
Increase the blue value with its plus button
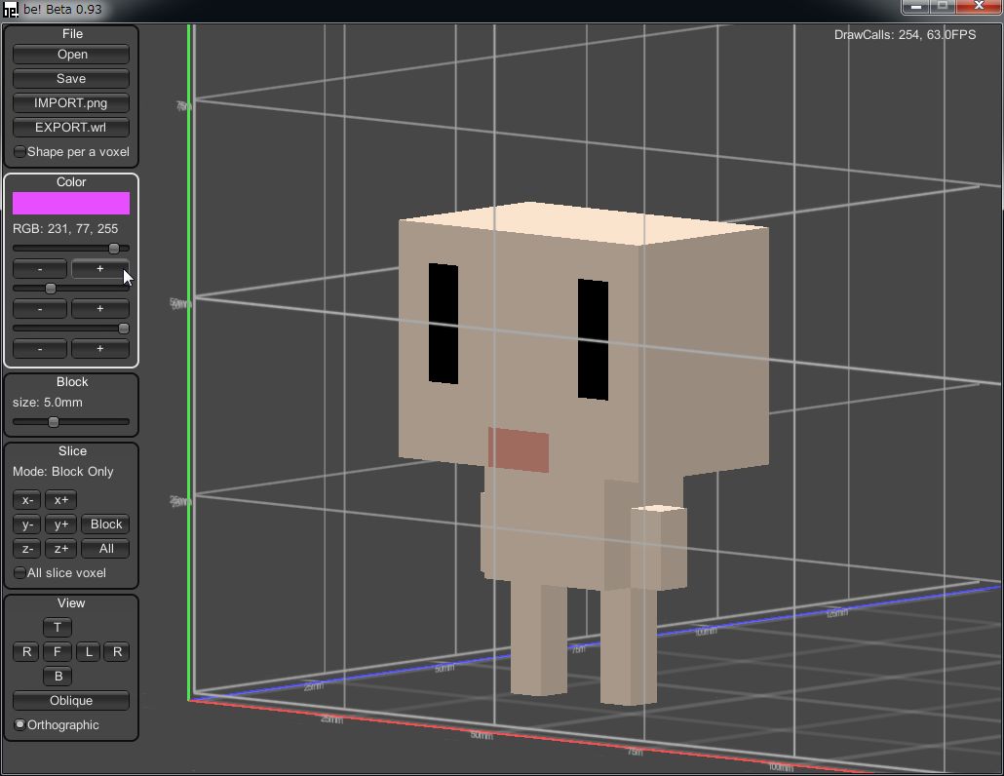point(99,349)
